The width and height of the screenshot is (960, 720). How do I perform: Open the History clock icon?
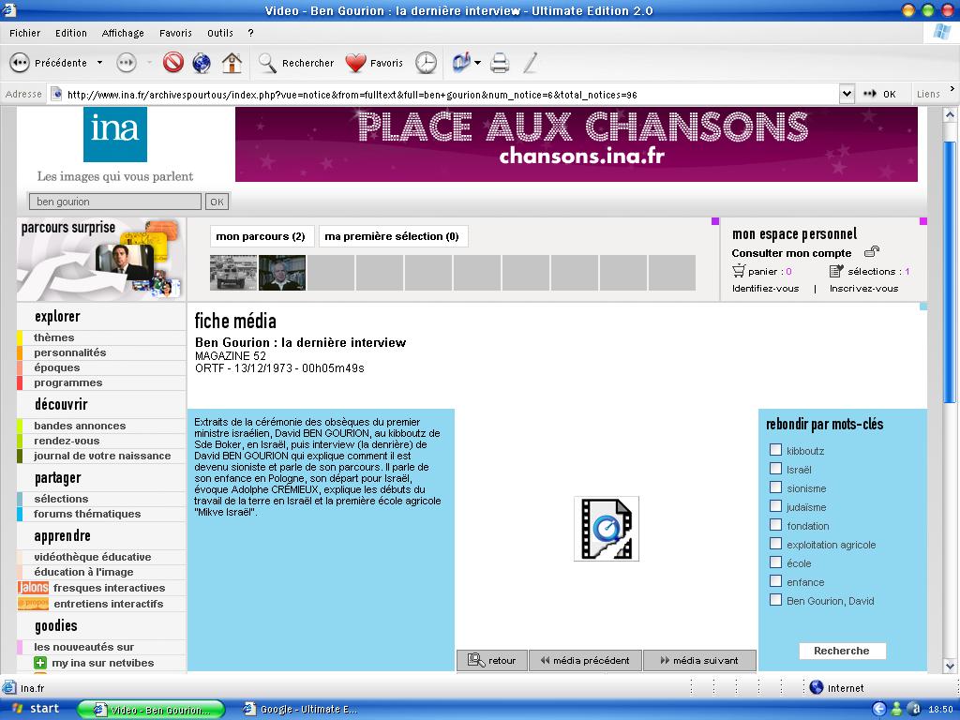pyautogui.click(x=427, y=63)
